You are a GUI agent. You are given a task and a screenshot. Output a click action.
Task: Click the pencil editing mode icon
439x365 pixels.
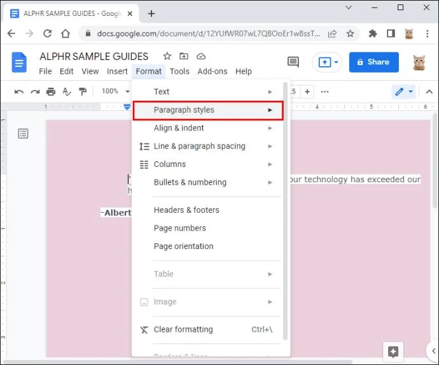click(399, 92)
